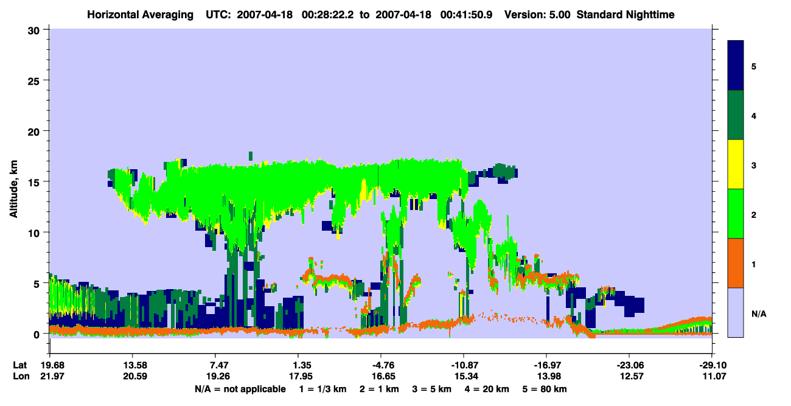Click latitude value -29.10

pyautogui.click(x=712, y=365)
